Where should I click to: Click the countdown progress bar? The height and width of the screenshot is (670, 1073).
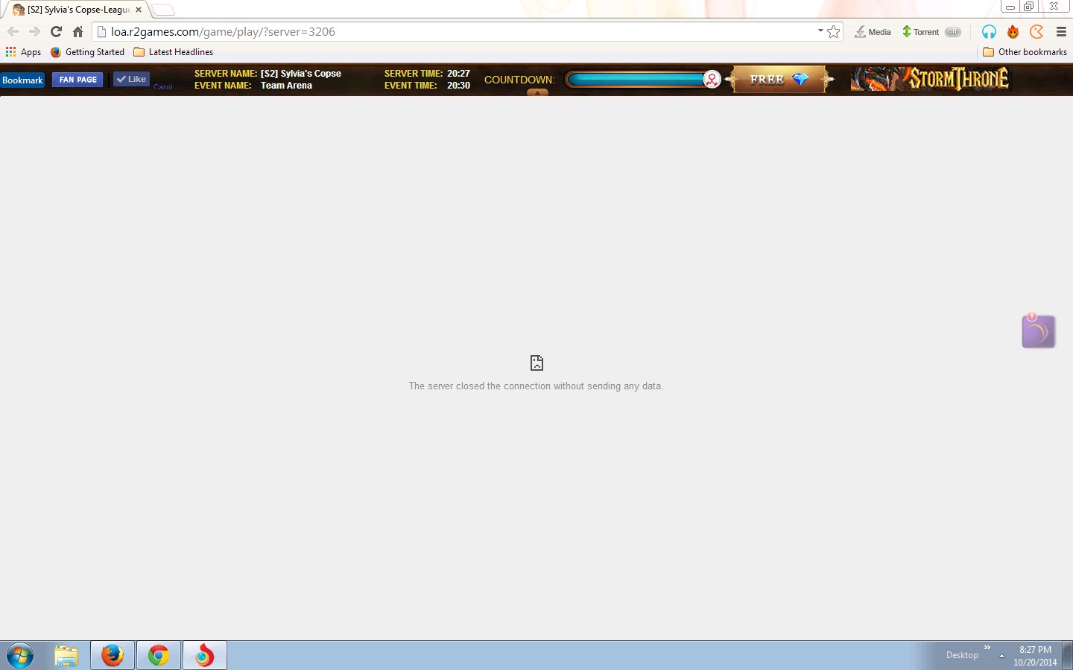pos(637,80)
